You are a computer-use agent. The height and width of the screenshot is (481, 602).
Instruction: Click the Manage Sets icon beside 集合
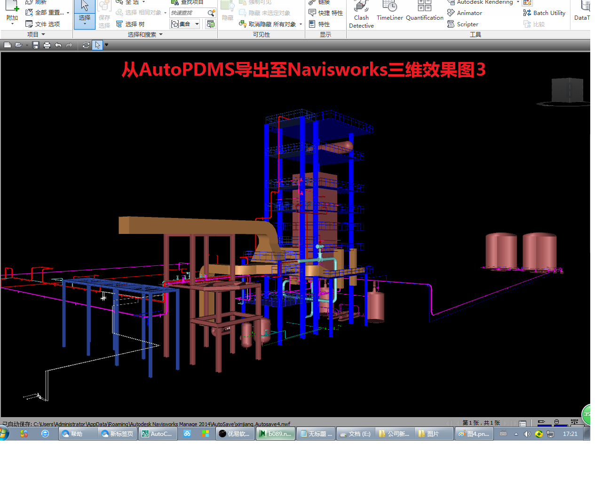point(211,24)
